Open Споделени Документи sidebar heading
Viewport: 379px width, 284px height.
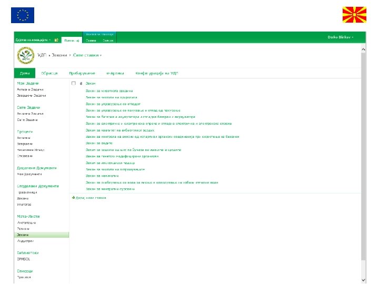38,186
